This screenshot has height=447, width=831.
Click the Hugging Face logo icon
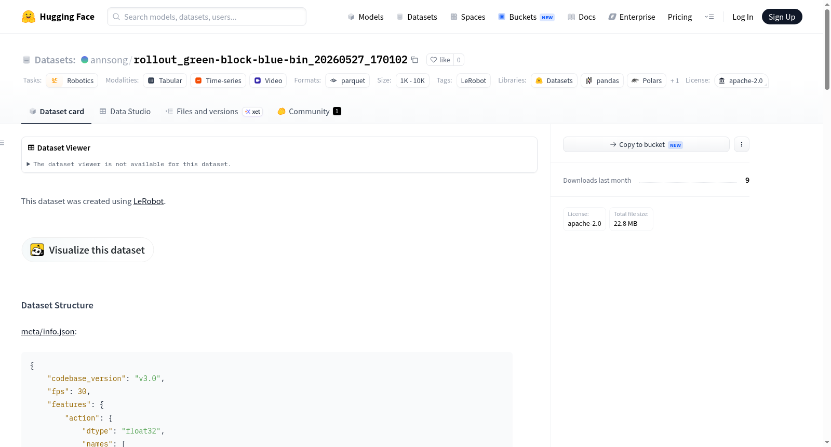(29, 17)
